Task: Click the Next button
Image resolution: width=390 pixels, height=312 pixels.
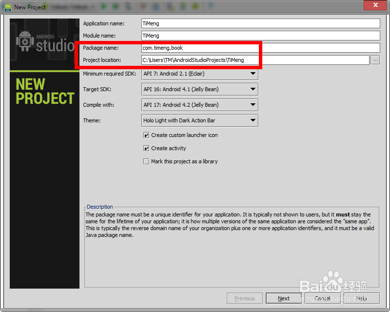Action: point(284,298)
